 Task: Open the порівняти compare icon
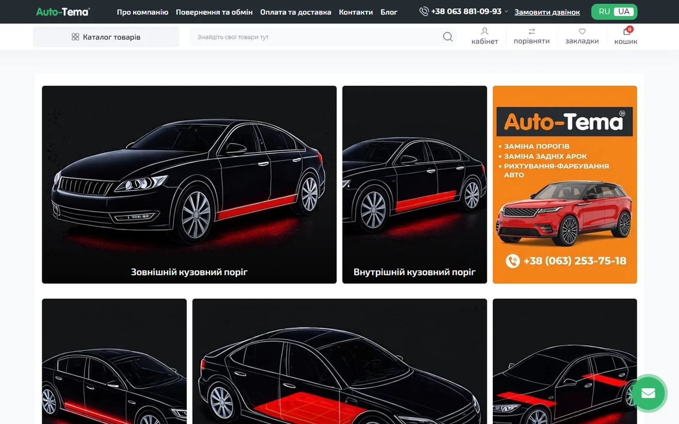click(532, 31)
